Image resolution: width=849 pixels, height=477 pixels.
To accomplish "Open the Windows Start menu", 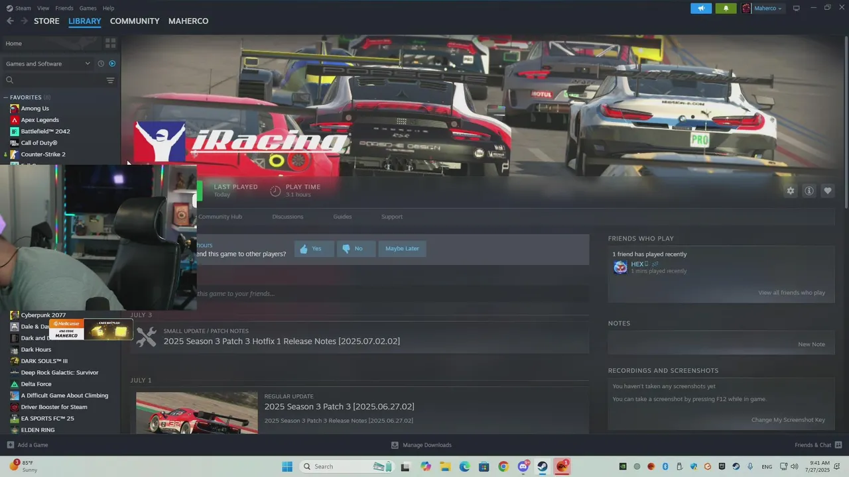I will point(287,466).
